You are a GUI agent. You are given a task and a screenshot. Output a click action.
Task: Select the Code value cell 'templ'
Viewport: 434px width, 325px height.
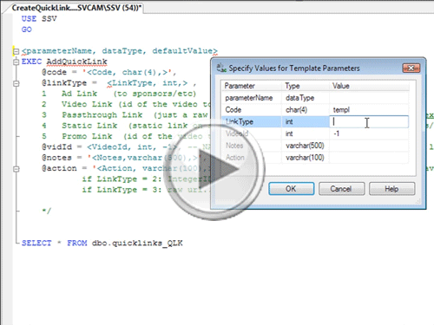369,110
